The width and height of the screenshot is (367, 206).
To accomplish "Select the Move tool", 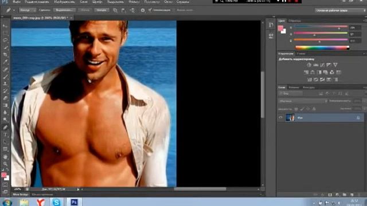I will [5, 26].
